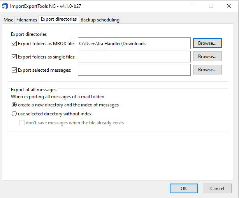Close the ImportExportTools NG window

pyautogui.click(x=229, y=6)
